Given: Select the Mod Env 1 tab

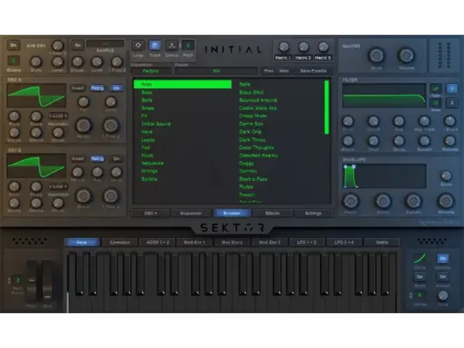Looking at the screenshot, I should (194, 242).
